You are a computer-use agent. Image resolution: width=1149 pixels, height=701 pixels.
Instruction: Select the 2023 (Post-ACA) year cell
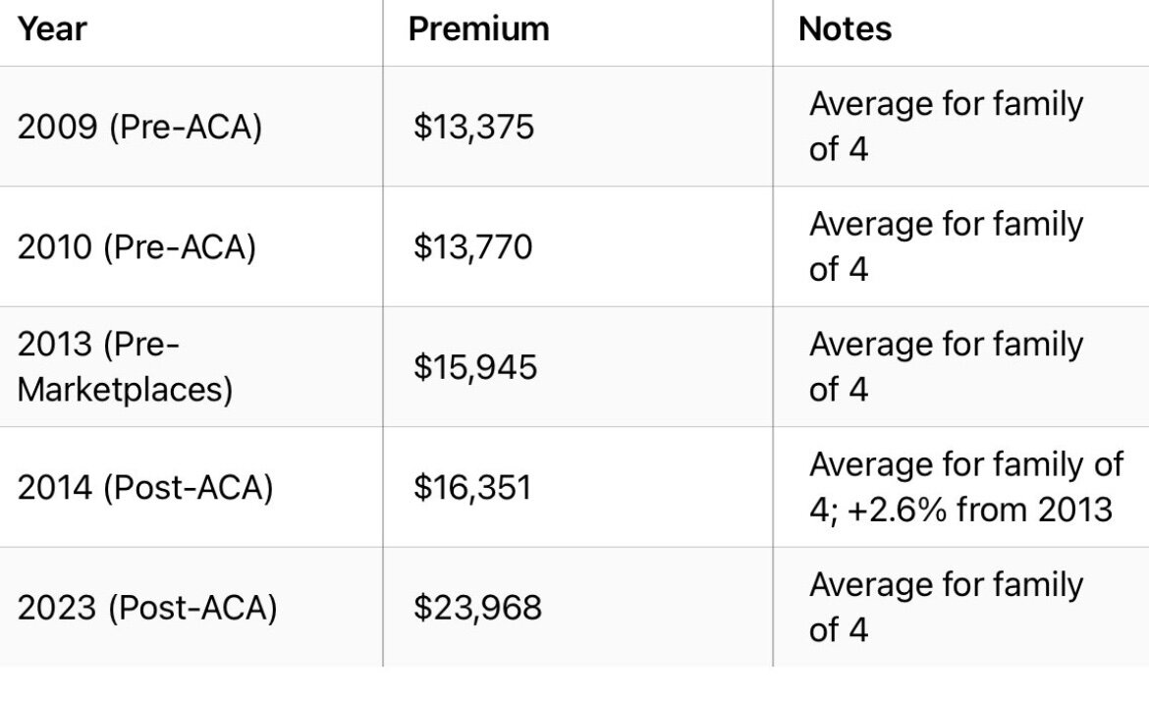click(x=147, y=609)
